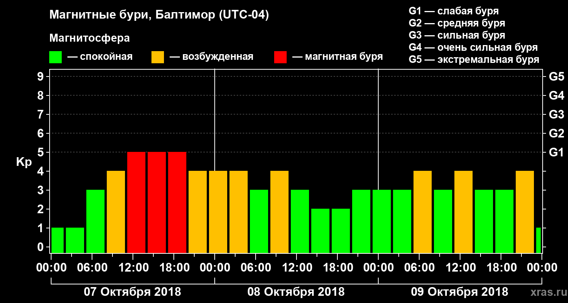Click the last orange bar at 21:00 on 09 October

coord(525,212)
